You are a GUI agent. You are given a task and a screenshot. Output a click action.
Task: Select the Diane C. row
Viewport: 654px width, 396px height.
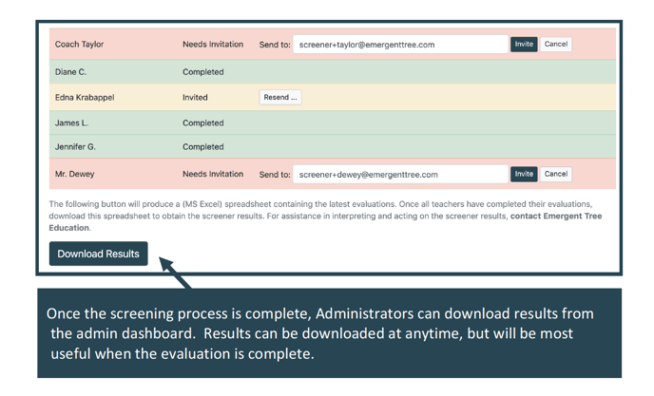(x=71, y=72)
